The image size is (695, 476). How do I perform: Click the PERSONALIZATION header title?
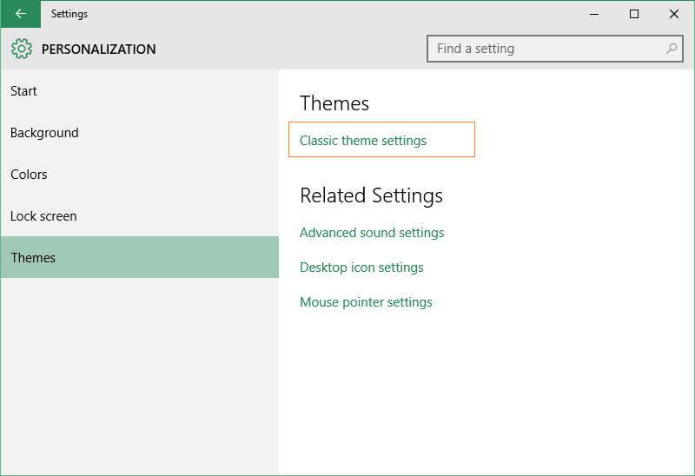tap(99, 50)
